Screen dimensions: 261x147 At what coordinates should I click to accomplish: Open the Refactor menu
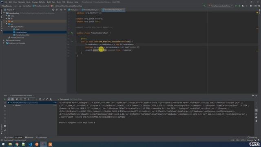point(42,2)
